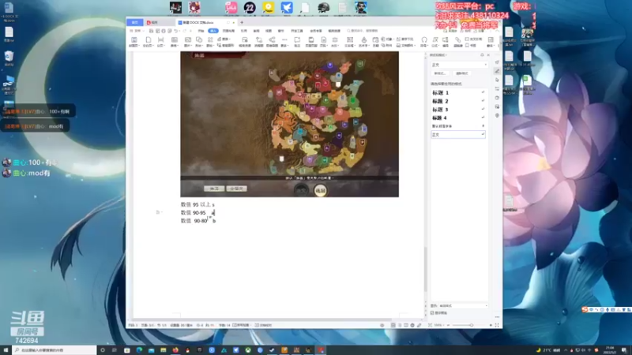
Task: Click the date insert ribbon icon
Action: tap(374, 42)
